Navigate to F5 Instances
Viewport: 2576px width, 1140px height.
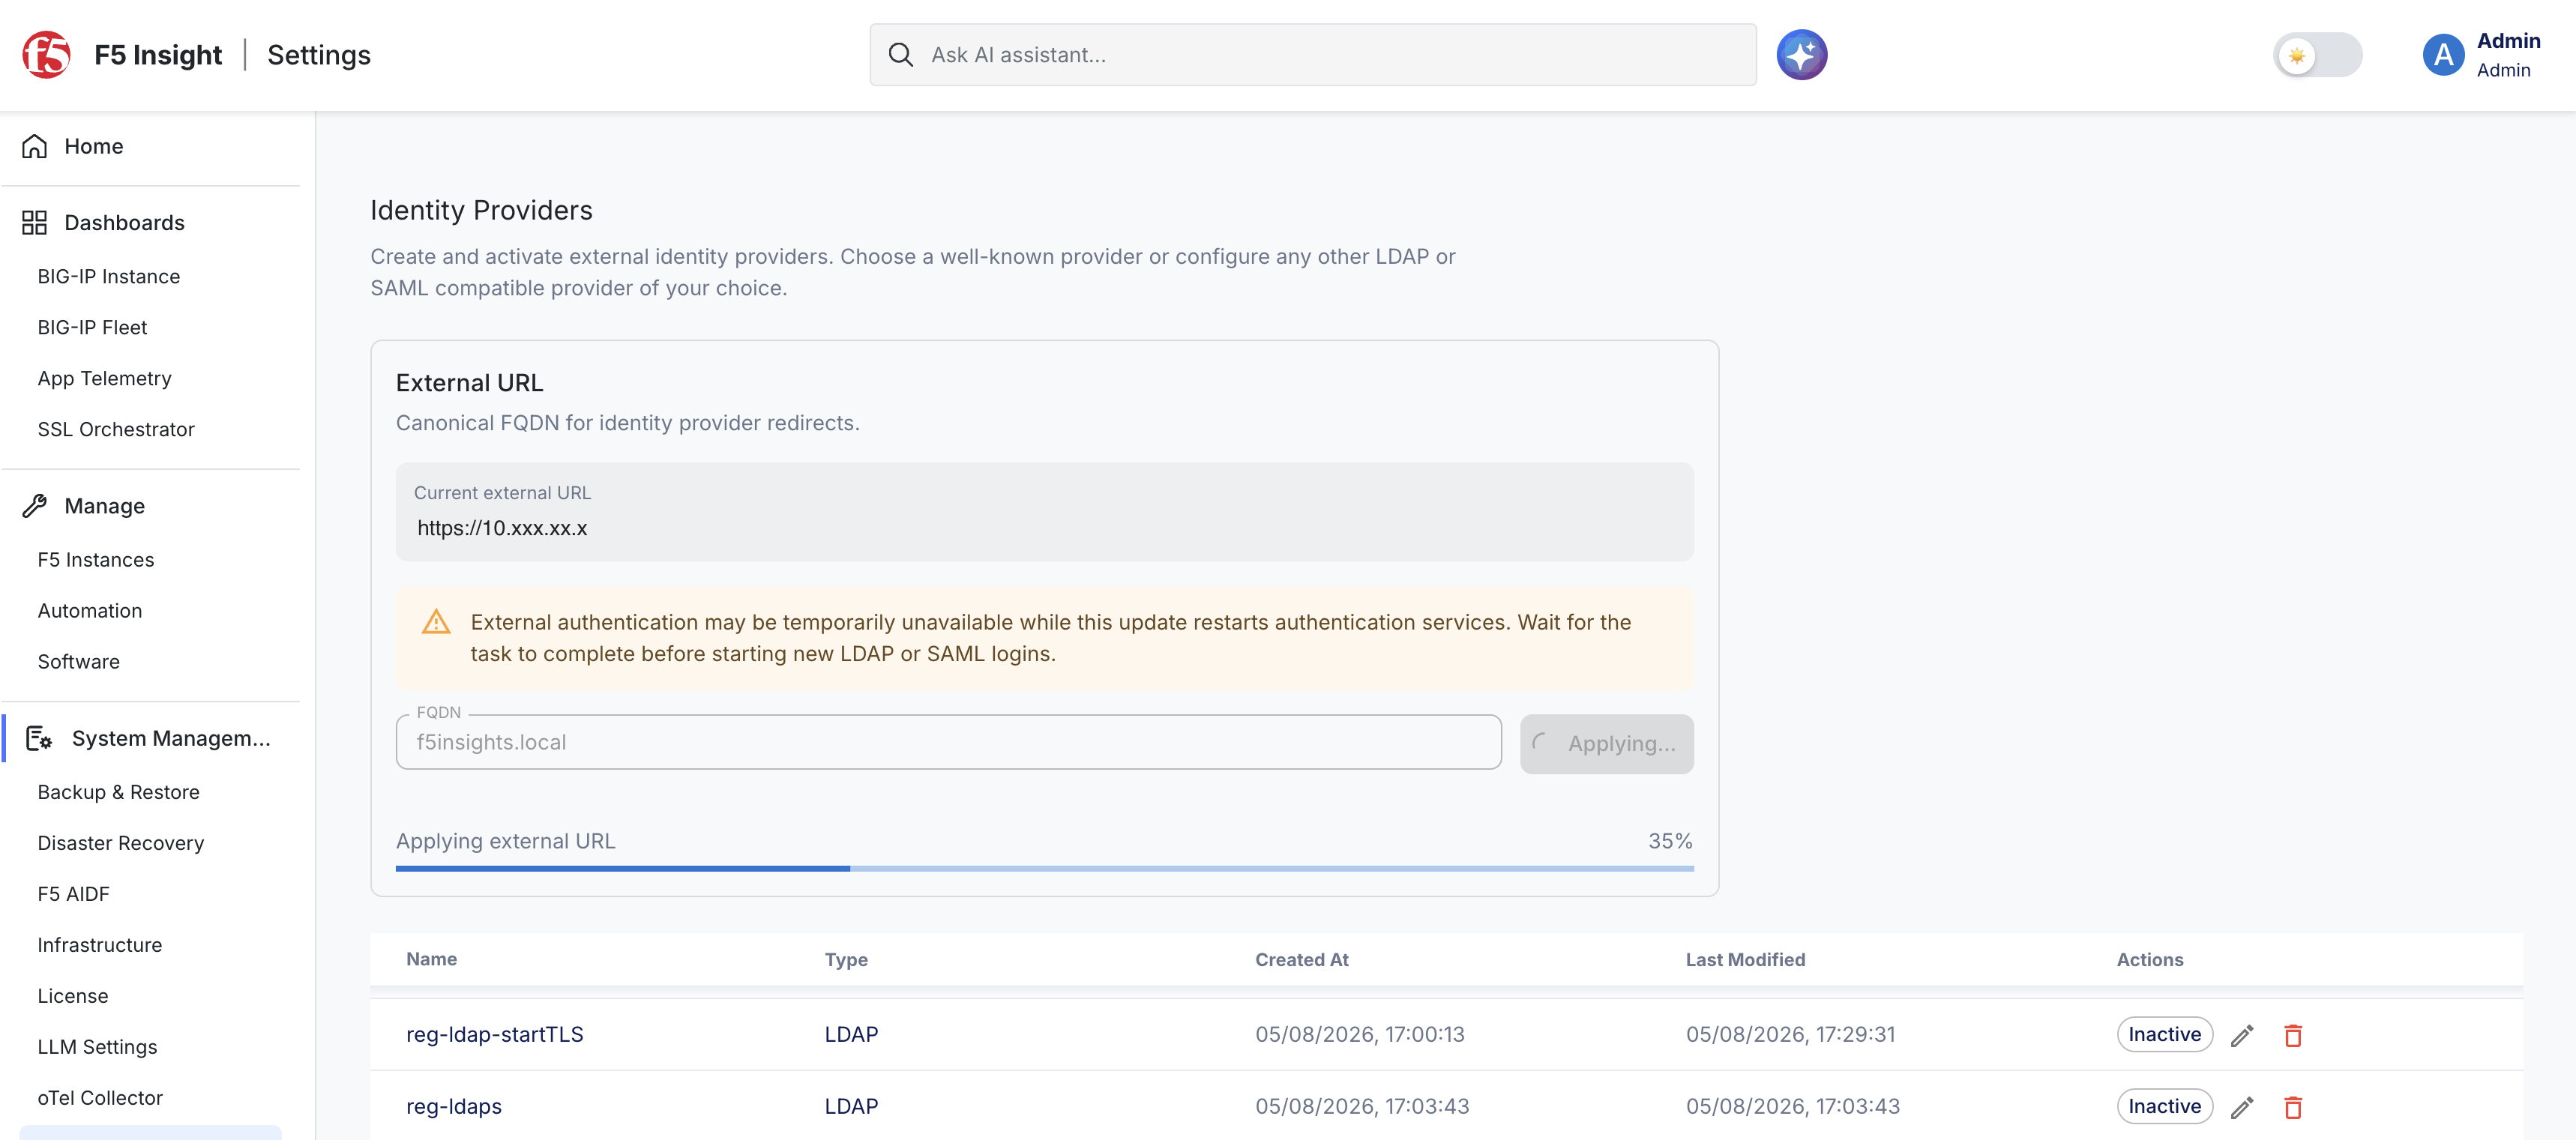tap(96, 560)
